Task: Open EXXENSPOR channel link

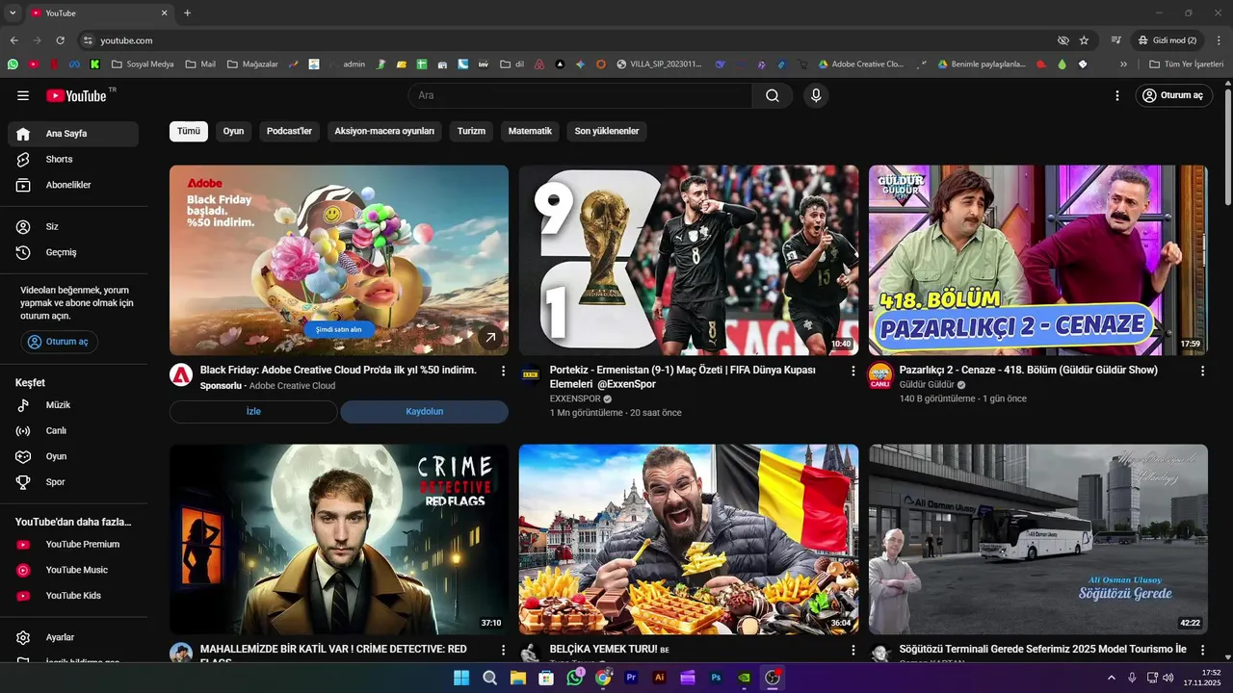Action: pos(575,398)
